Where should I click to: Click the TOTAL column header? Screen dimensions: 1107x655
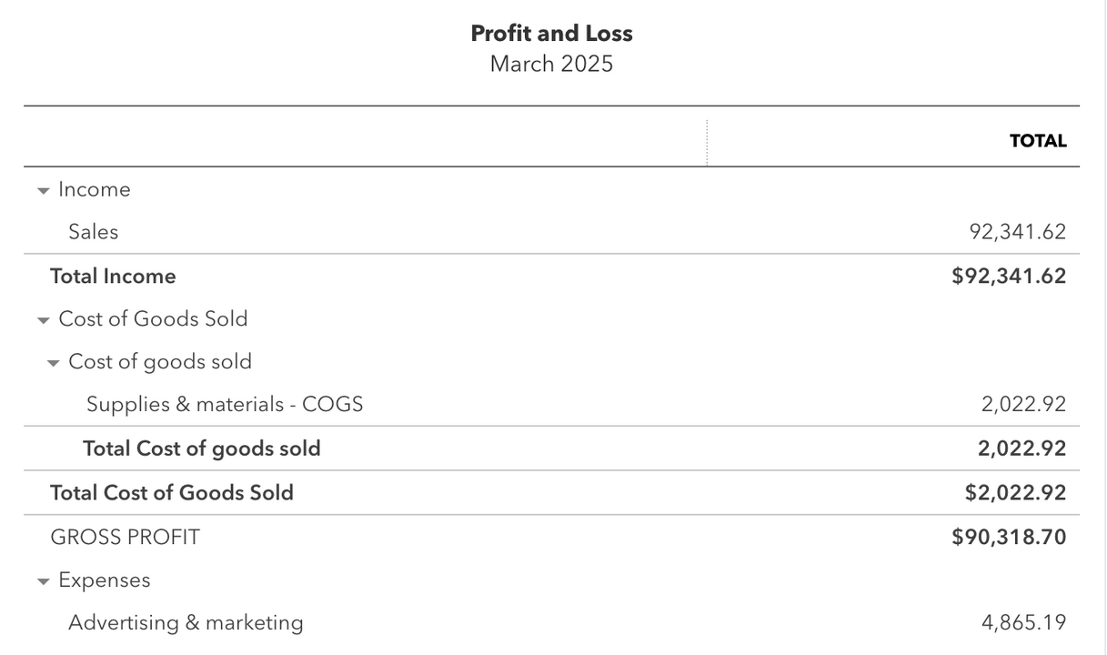pyautogui.click(x=1037, y=141)
